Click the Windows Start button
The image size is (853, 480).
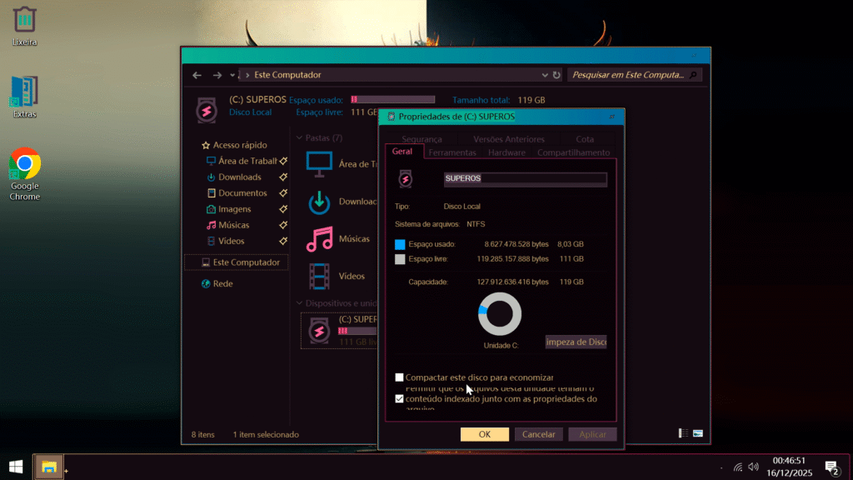[15, 467]
